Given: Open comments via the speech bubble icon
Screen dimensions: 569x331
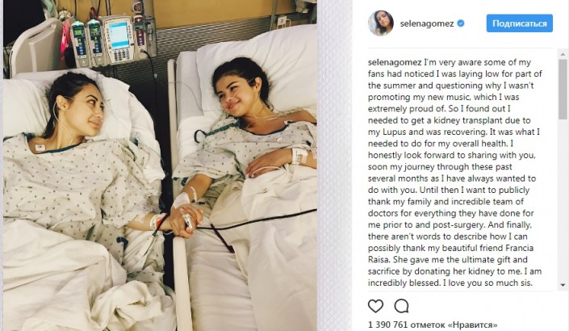Looking at the screenshot, I should tap(401, 306).
